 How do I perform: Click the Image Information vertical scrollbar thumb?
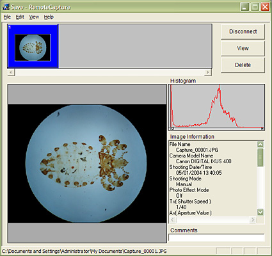[260, 157]
